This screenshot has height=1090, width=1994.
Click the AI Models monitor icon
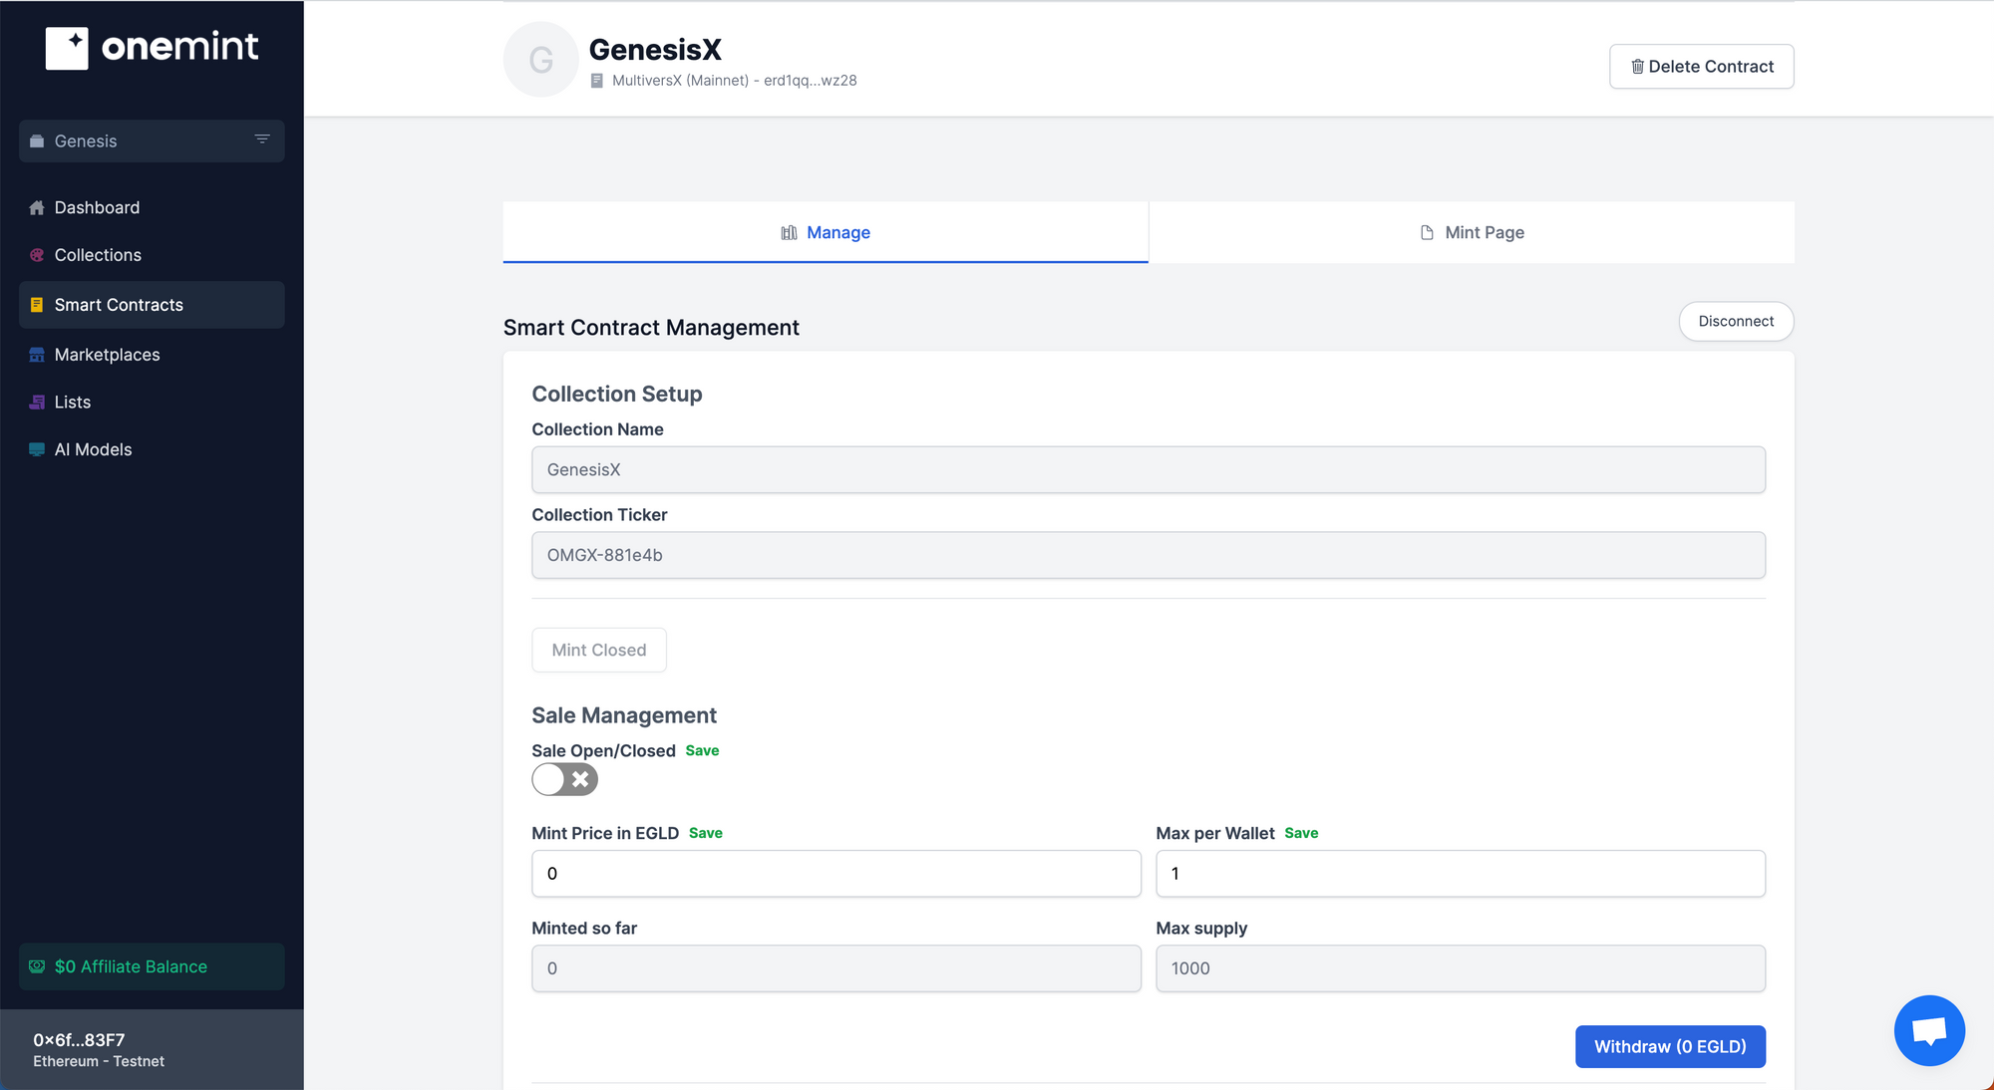(x=37, y=449)
